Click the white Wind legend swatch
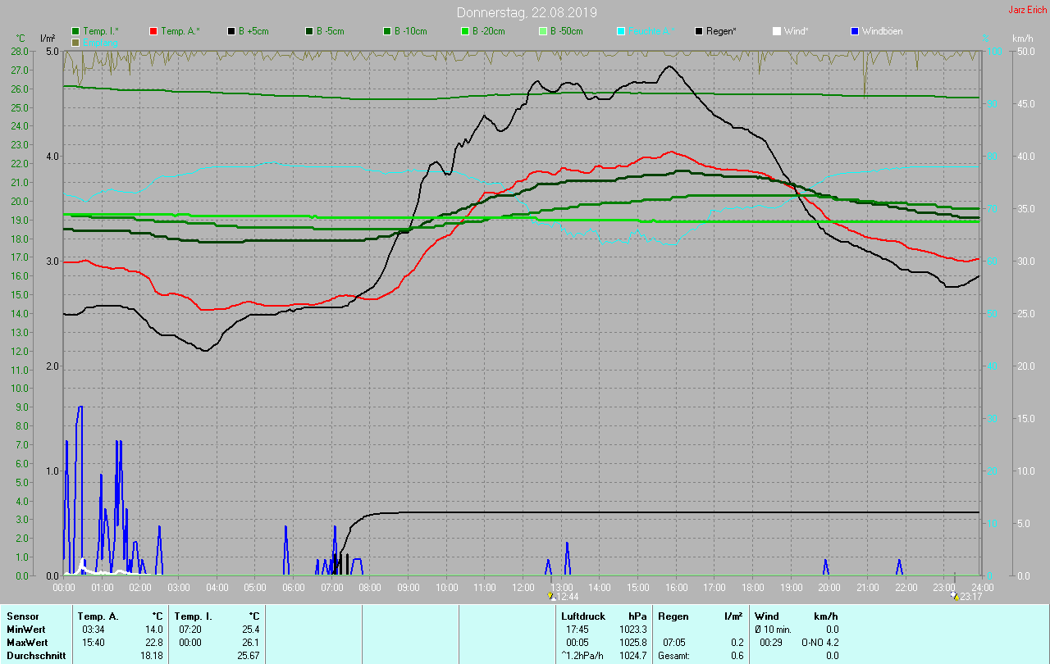 (776, 31)
